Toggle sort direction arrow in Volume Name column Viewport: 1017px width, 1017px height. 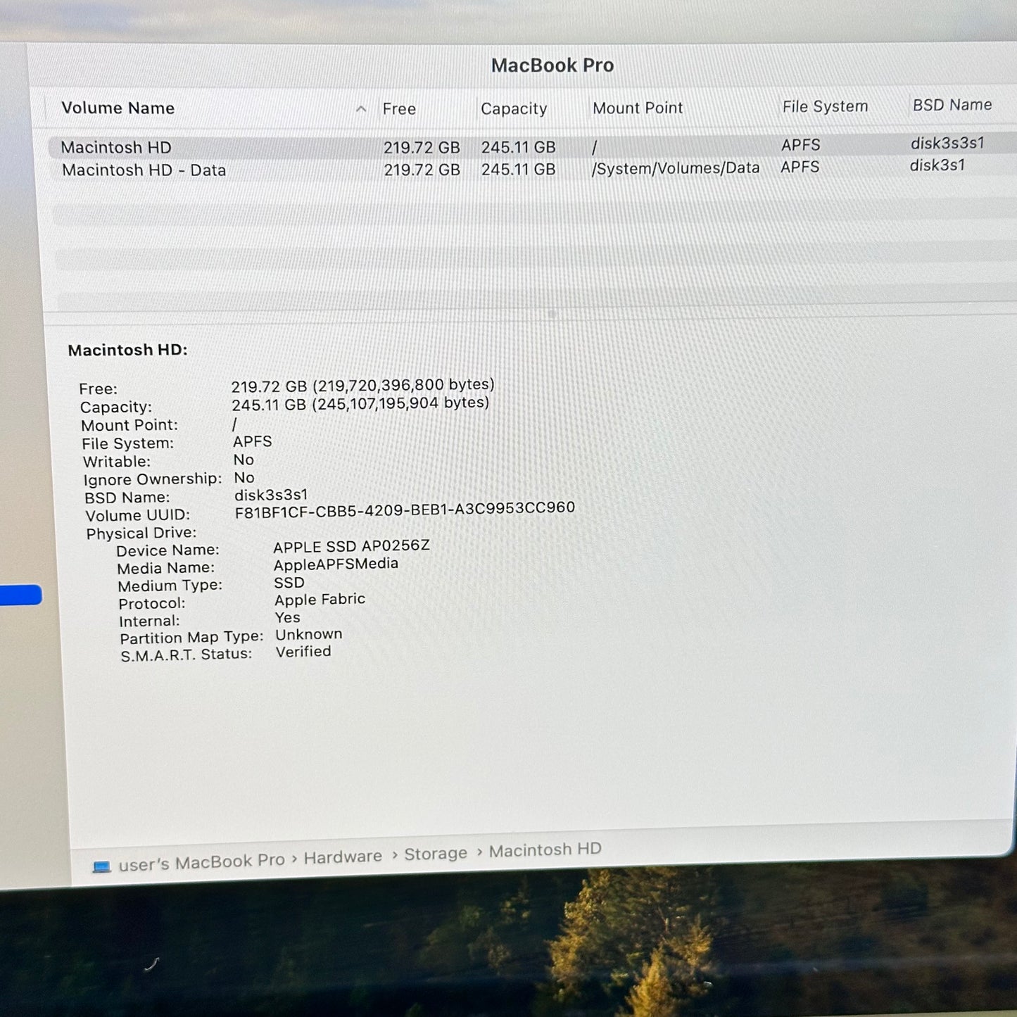click(x=361, y=109)
